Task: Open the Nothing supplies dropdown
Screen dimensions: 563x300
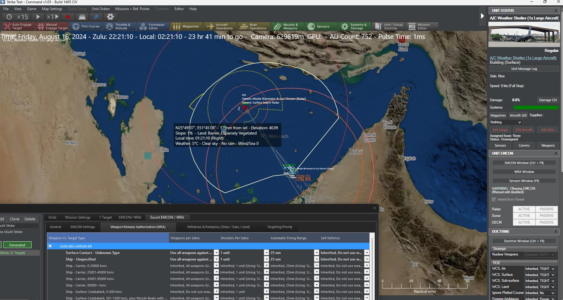Action: coord(506,122)
